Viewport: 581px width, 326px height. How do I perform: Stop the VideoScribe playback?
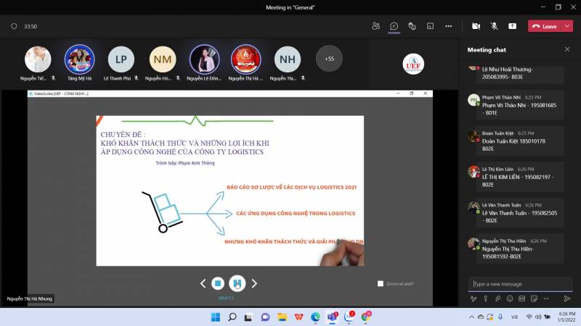(217, 283)
